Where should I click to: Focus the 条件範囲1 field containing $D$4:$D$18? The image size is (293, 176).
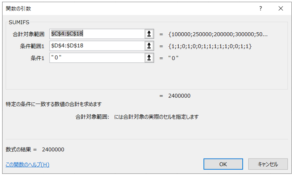(97, 45)
